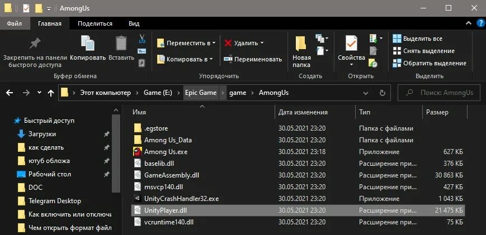Go up one folder level arrow

51,93
